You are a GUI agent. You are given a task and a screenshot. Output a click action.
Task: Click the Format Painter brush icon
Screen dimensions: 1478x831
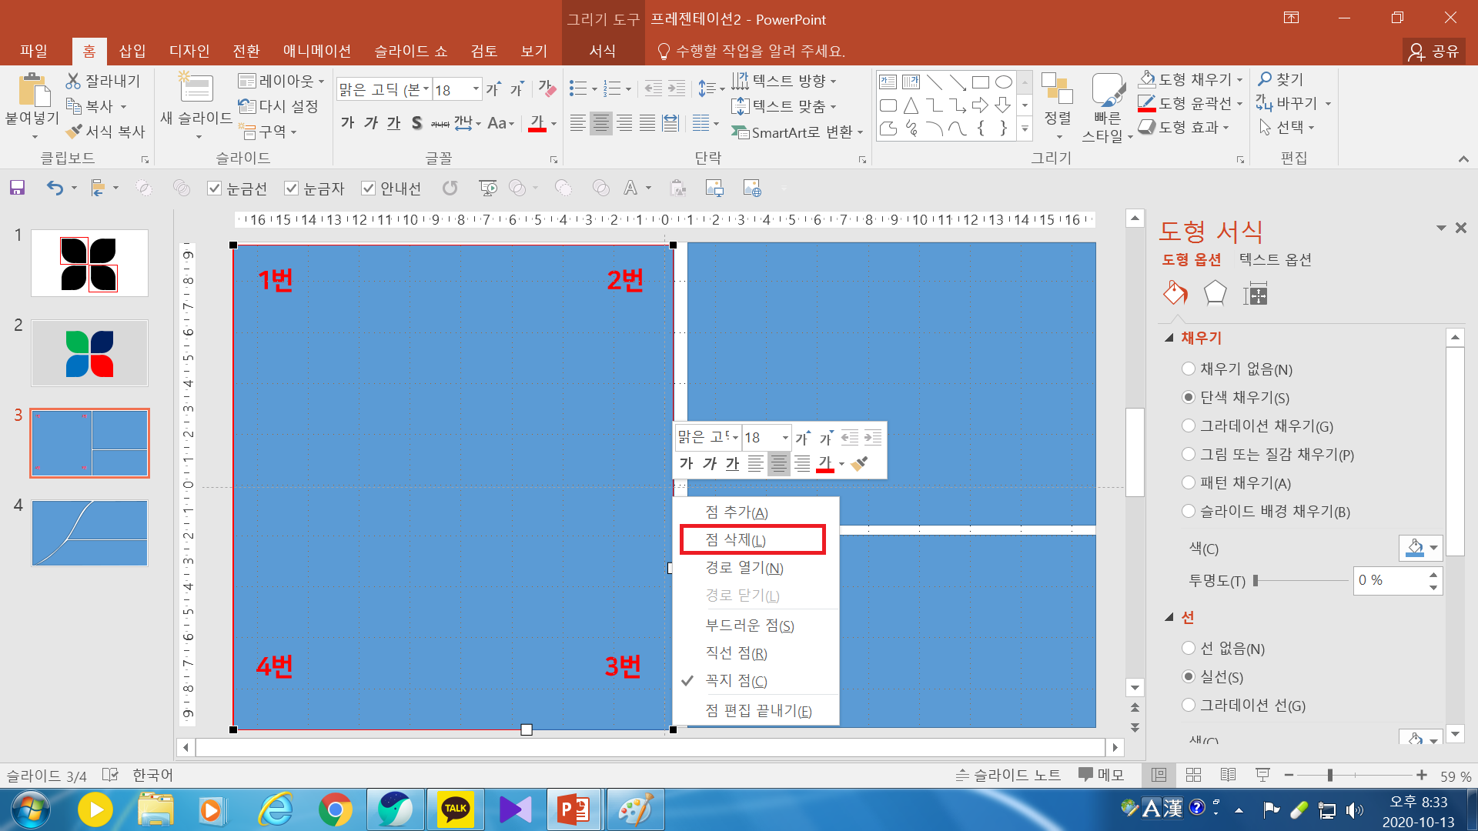[74, 132]
